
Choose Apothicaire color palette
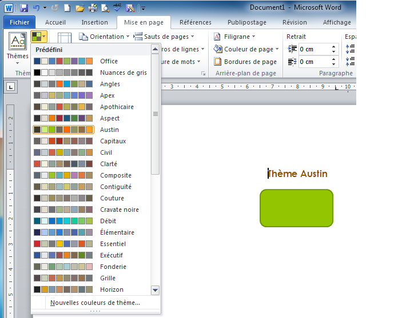[91, 107]
